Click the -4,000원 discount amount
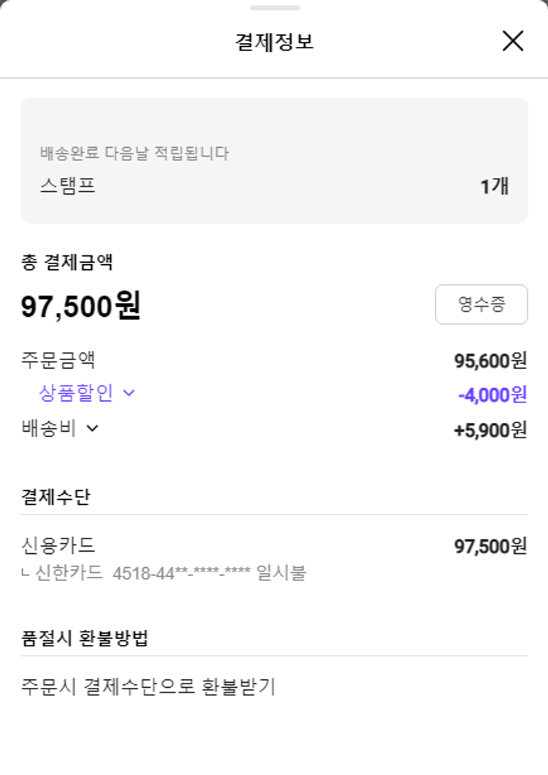Screen dimensions: 548x775 pos(492,394)
